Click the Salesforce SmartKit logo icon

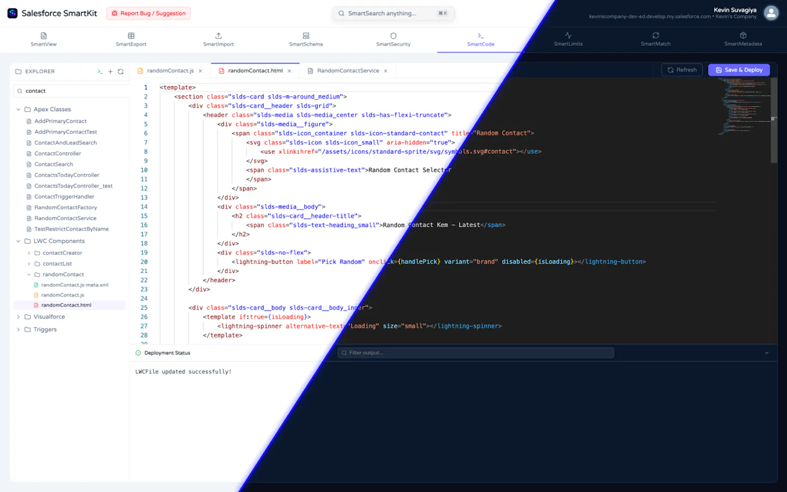[13, 13]
